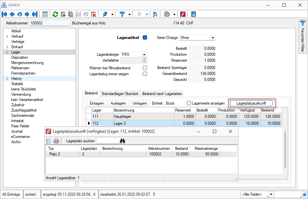Viewport: 308px width, 199px height.
Task: Click the green refresh icon
Action: tap(55, 14)
